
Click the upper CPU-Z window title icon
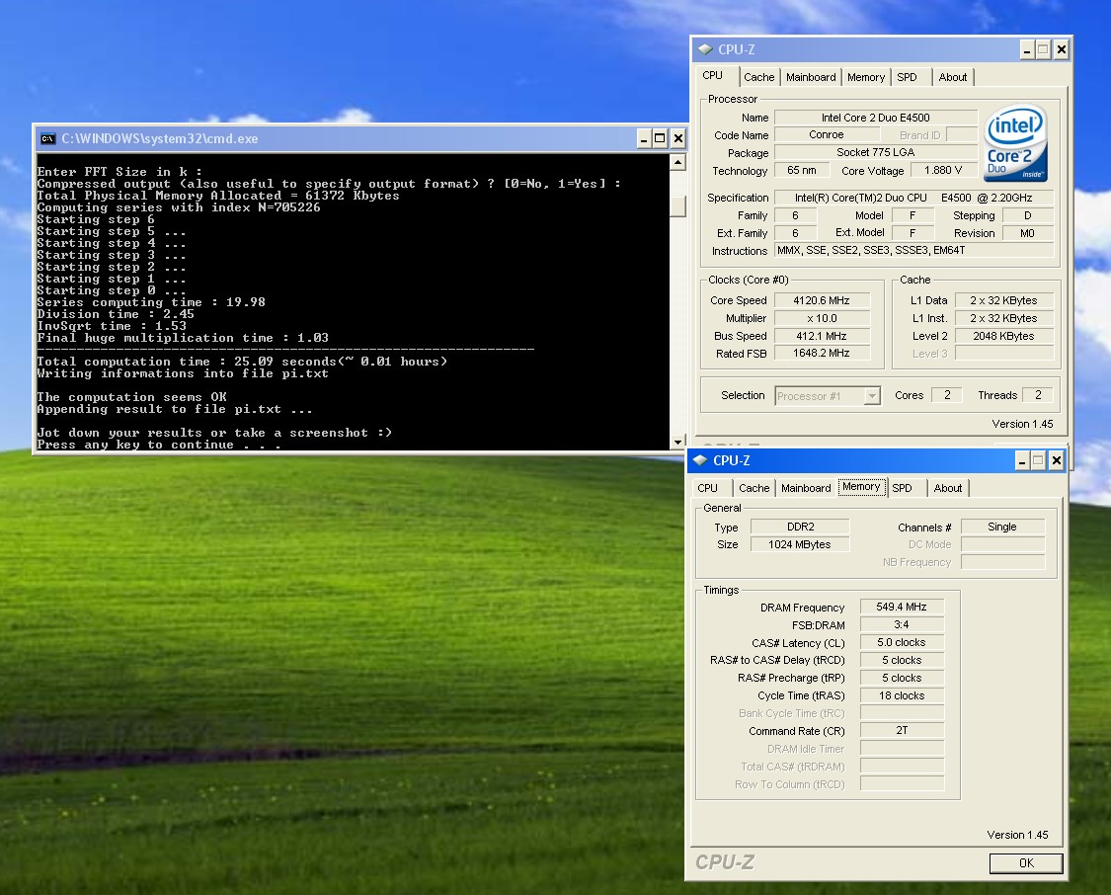[705, 49]
